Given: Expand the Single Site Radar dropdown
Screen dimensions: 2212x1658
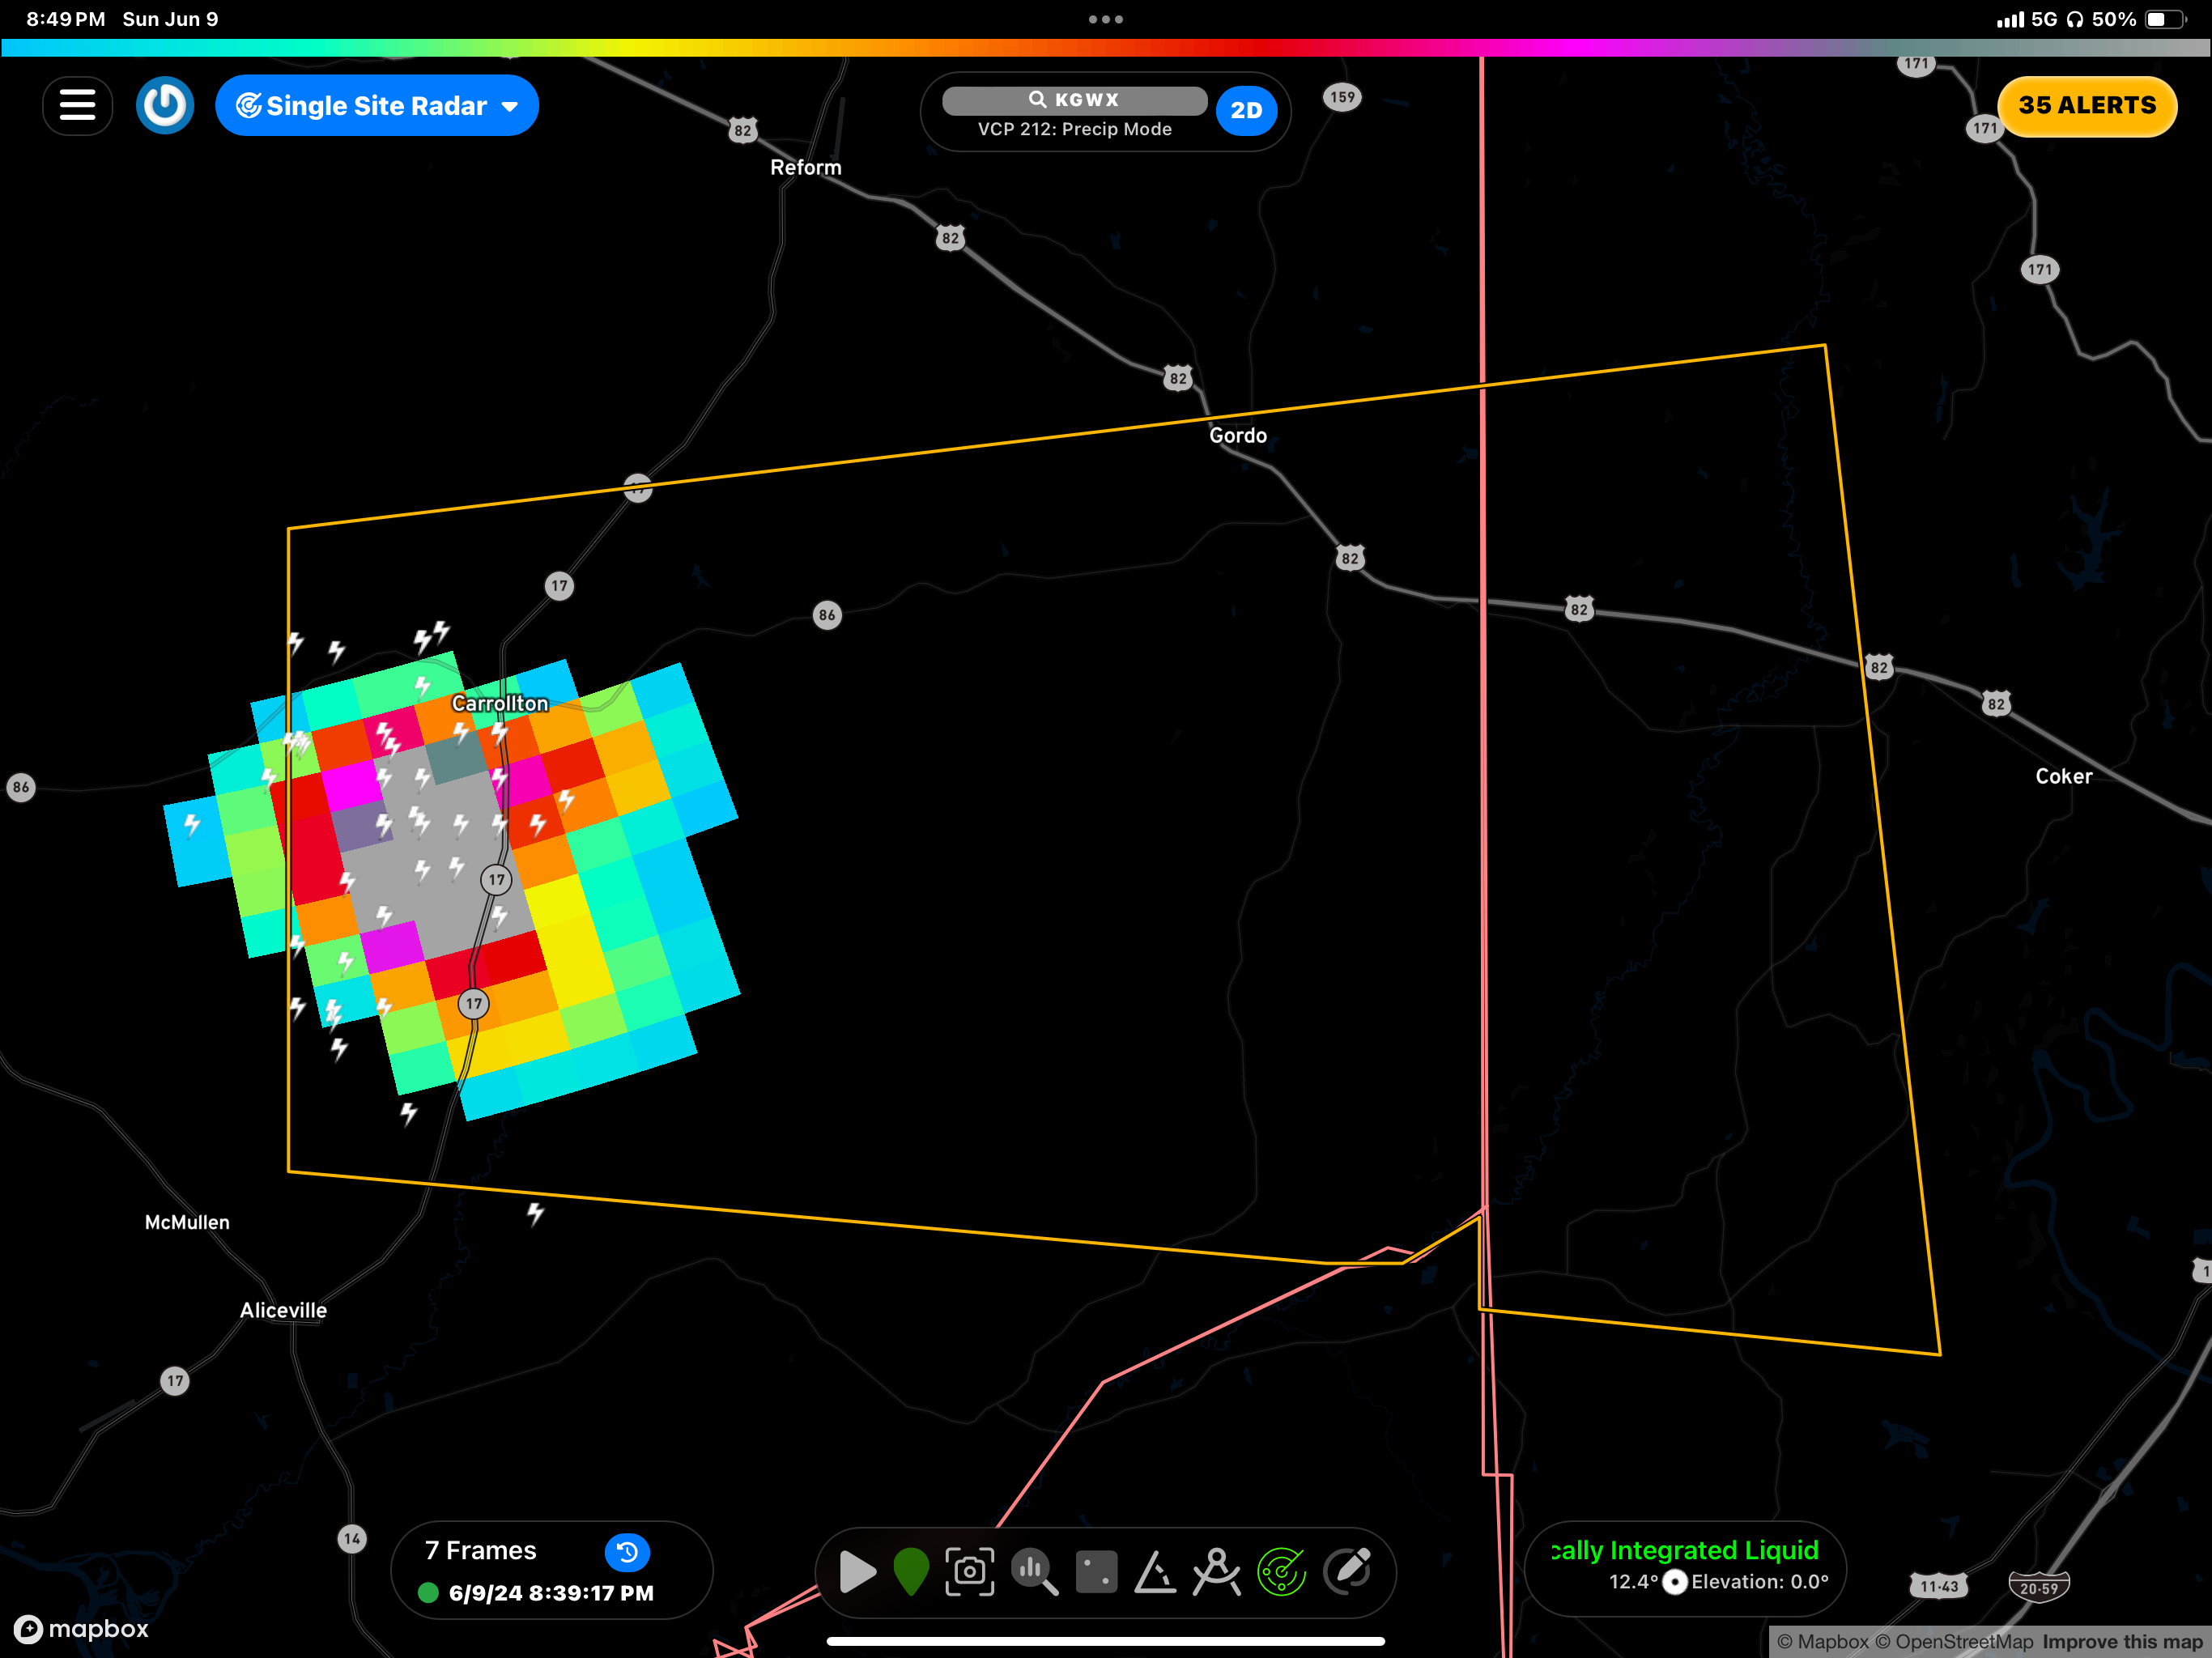Looking at the screenshot, I should click(377, 105).
